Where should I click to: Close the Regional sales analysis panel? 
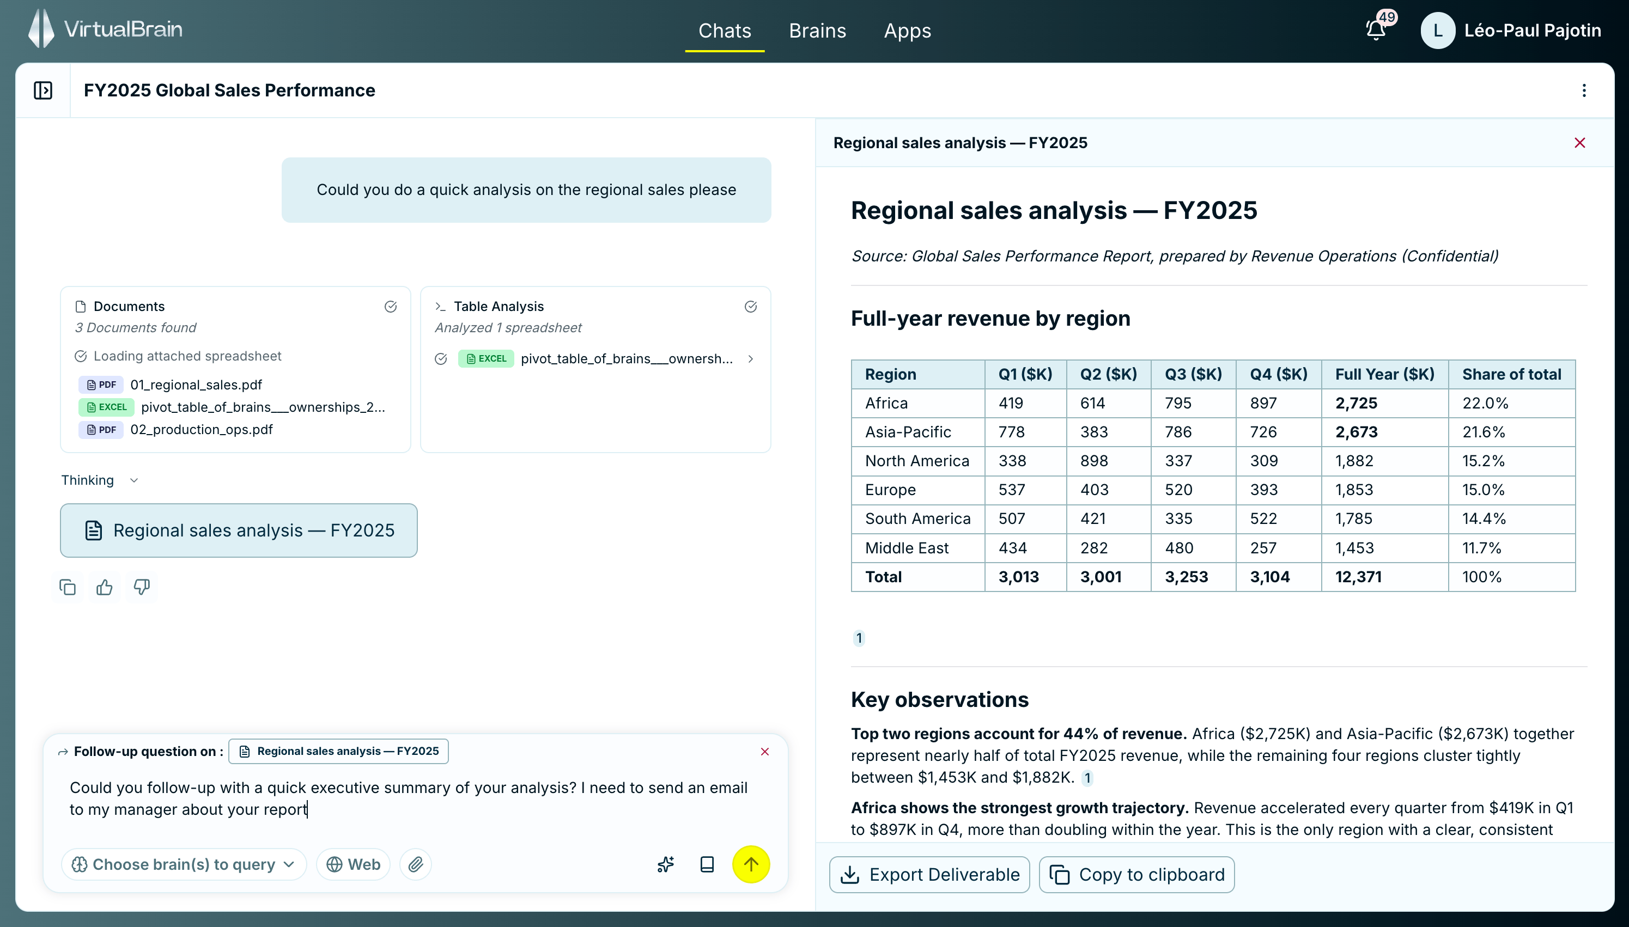(x=1579, y=143)
